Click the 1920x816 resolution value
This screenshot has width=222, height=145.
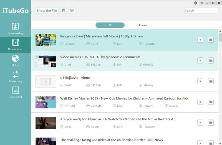(149, 44)
